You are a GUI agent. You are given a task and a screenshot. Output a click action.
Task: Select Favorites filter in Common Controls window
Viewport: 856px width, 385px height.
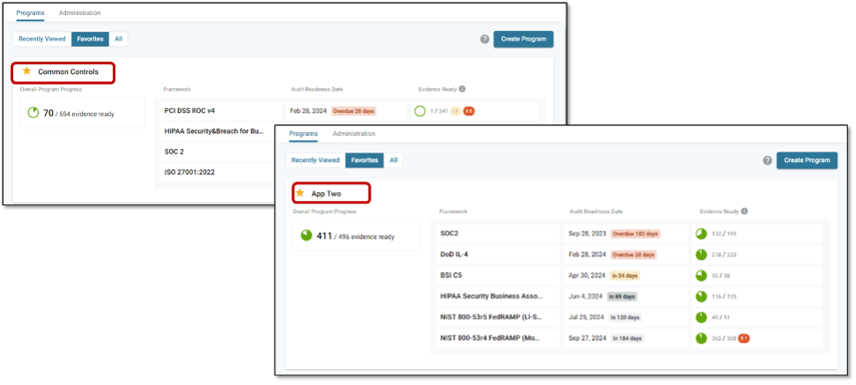[x=90, y=39]
